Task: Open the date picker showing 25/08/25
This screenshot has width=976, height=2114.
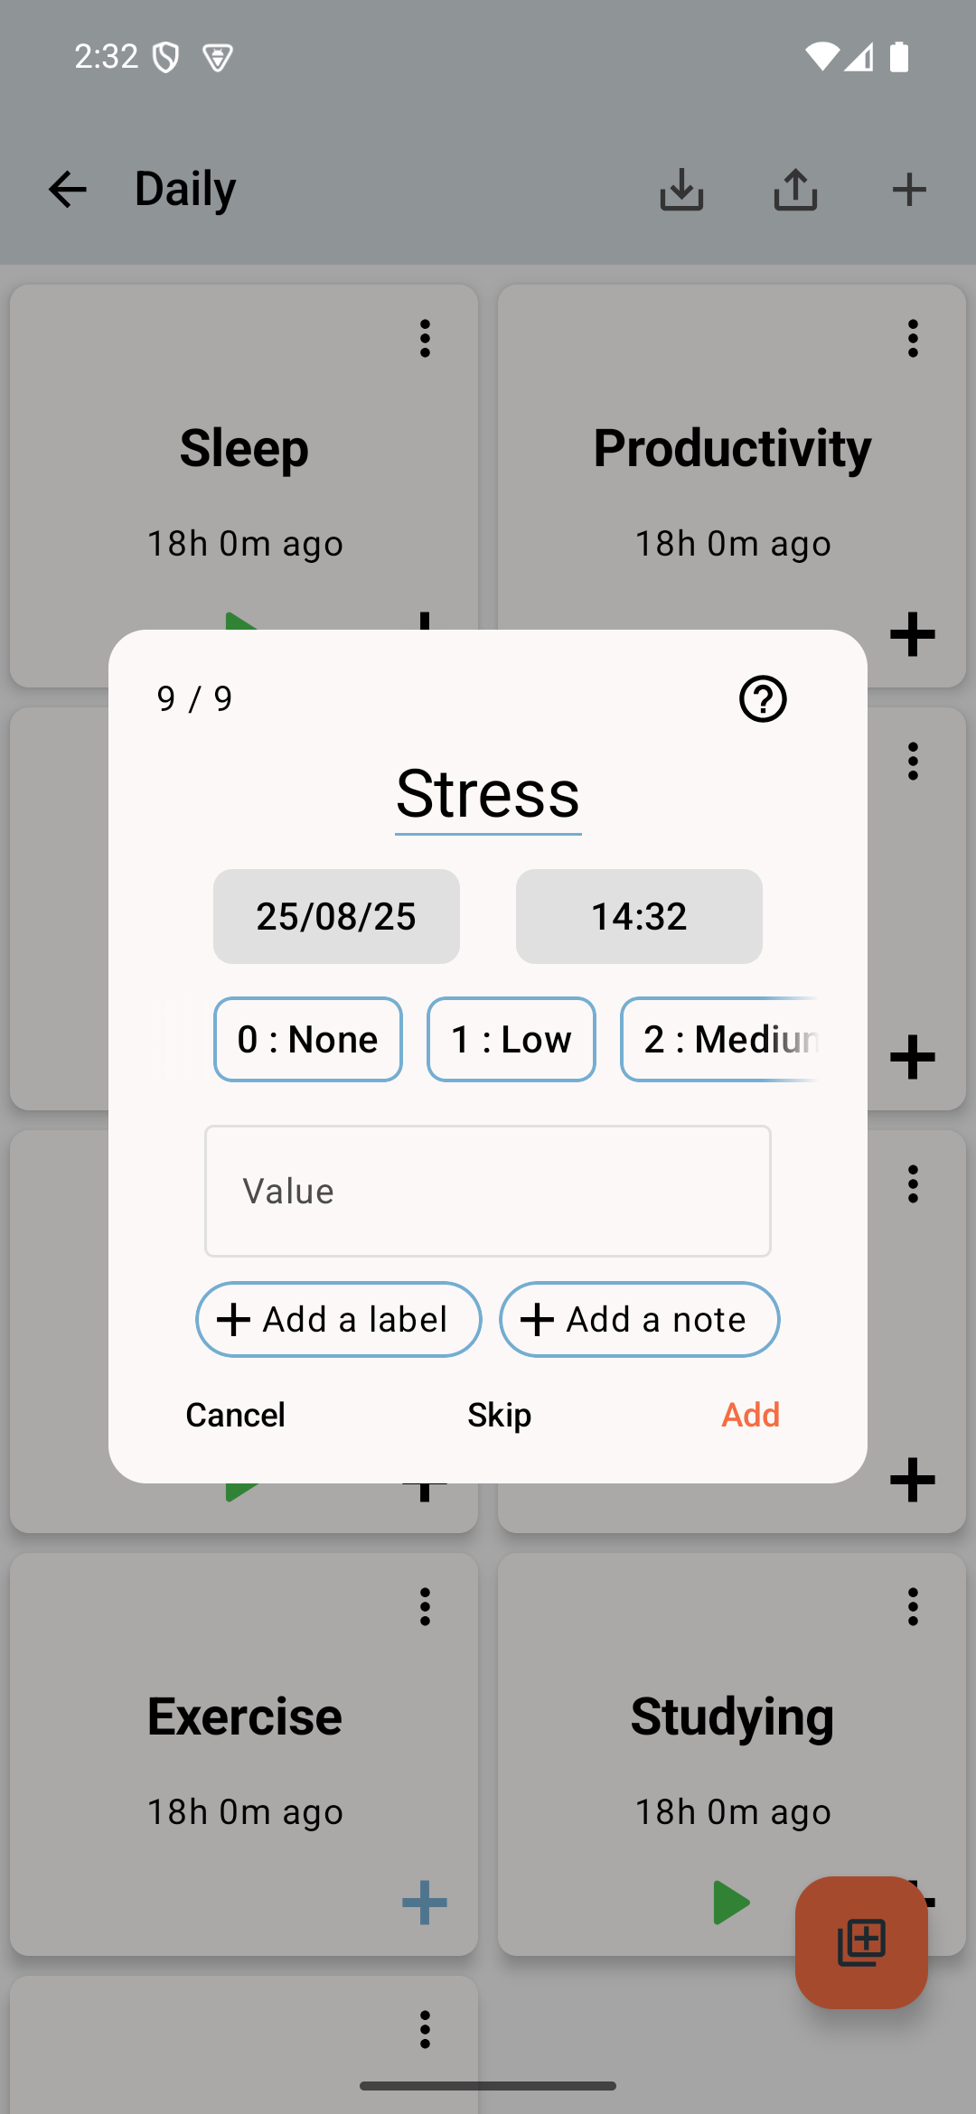Action: [x=336, y=916]
